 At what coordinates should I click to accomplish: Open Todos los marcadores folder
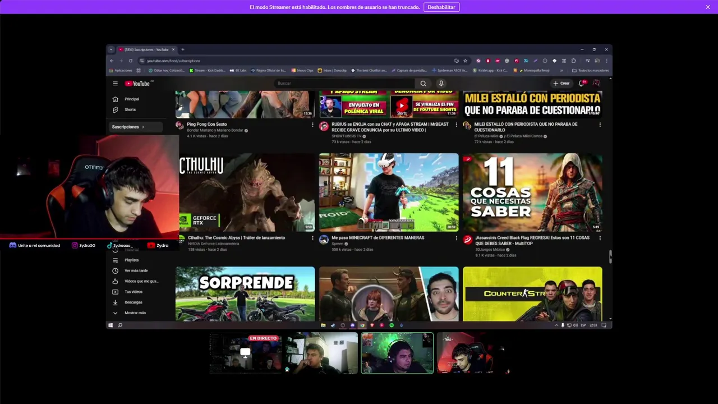[590, 71]
